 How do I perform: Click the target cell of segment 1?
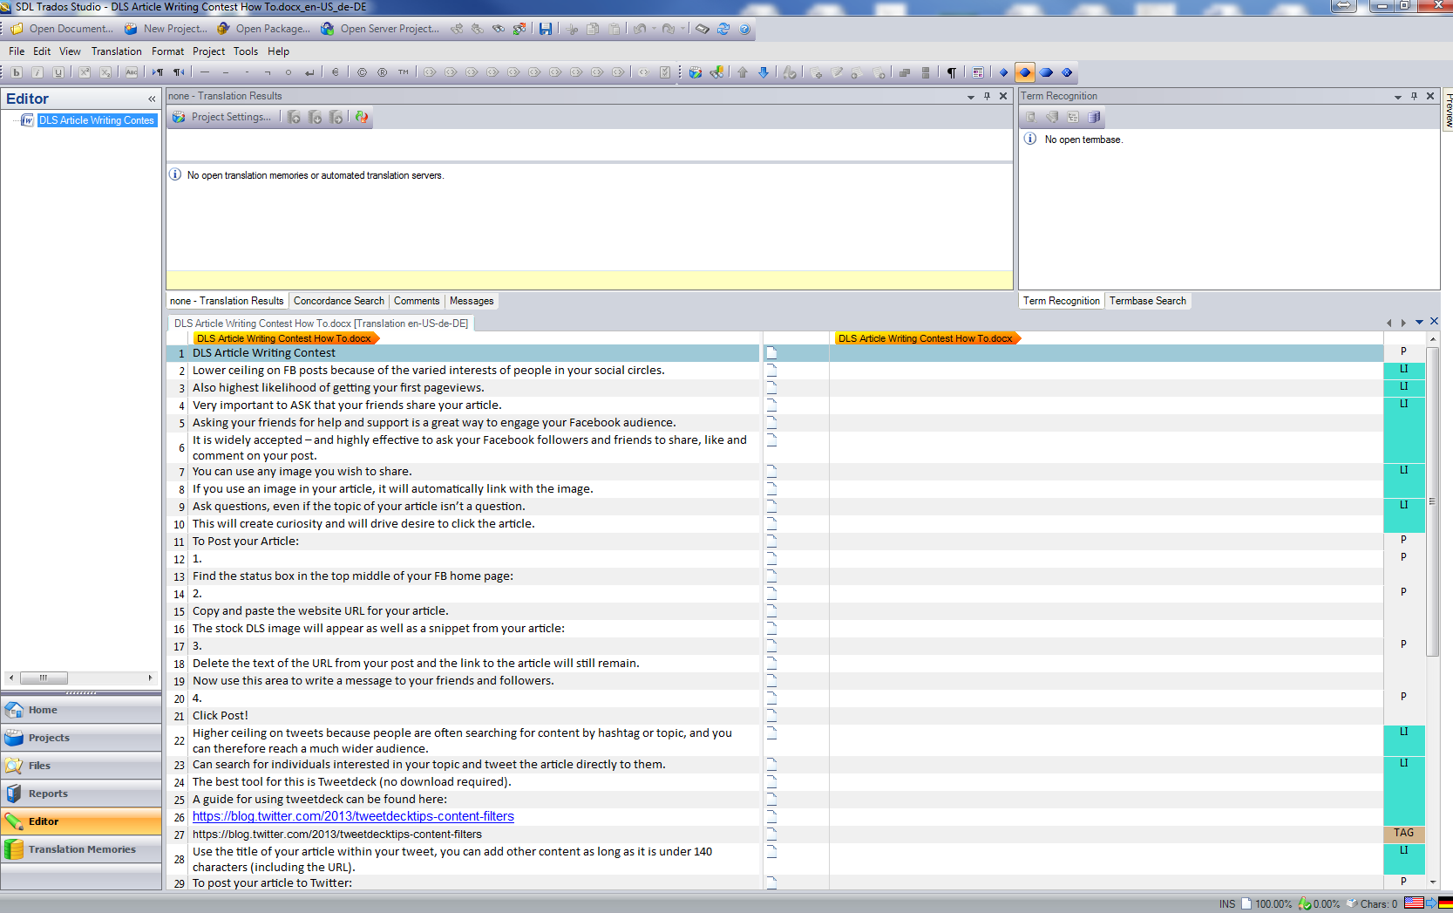pos(1105,353)
